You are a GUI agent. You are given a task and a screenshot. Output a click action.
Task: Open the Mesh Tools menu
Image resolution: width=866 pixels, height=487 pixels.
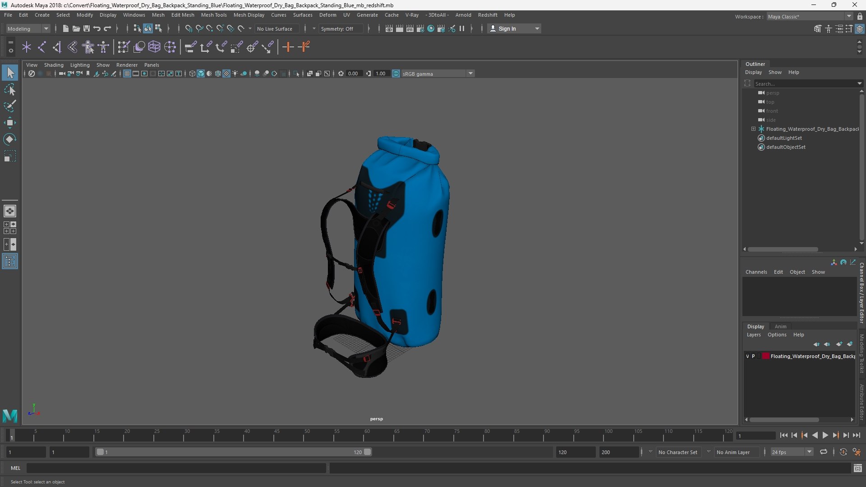tap(214, 15)
